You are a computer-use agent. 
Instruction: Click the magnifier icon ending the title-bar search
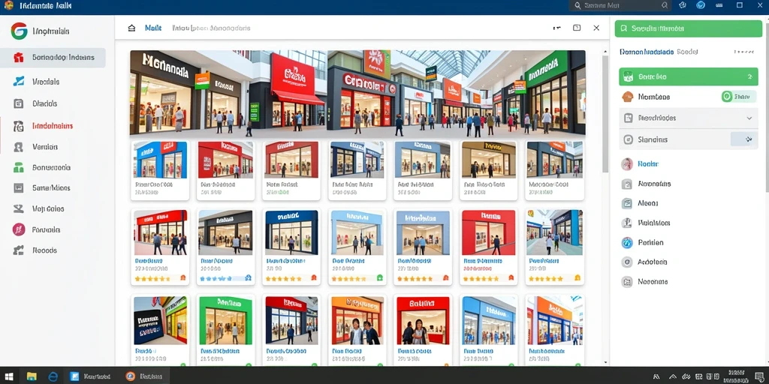(665, 5)
